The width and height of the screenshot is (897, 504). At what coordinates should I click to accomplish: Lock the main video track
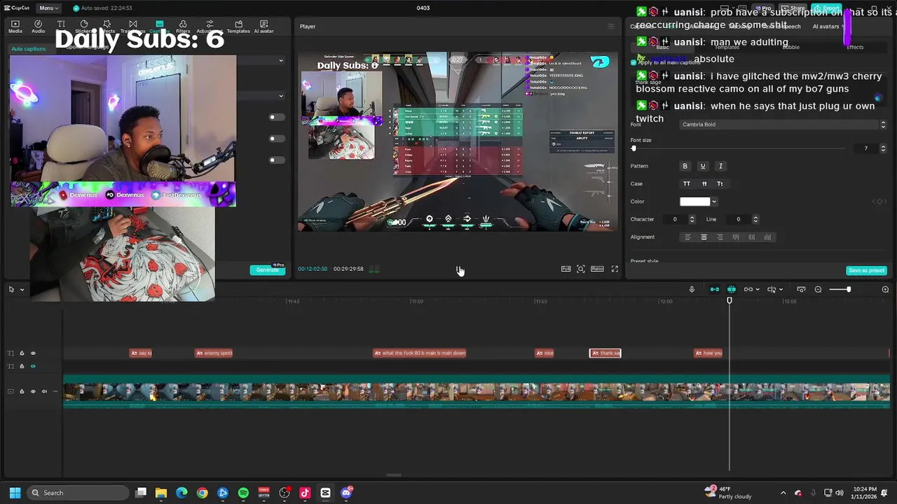pyautogui.click(x=22, y=391)
